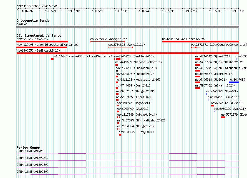Click the red block under nsv6002942
The height and width of the screenshot is (178, 247).
click(212, 106)
